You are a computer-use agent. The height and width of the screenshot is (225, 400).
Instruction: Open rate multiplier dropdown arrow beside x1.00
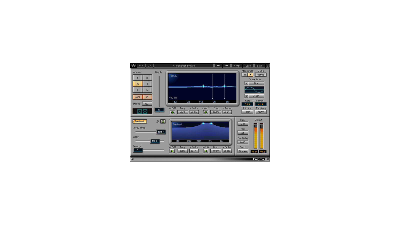click(246, 96)
